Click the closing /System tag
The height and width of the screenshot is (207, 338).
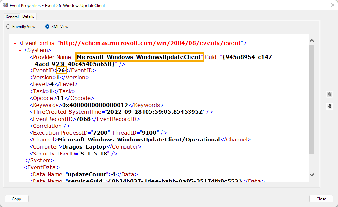(x=39, y=161)
